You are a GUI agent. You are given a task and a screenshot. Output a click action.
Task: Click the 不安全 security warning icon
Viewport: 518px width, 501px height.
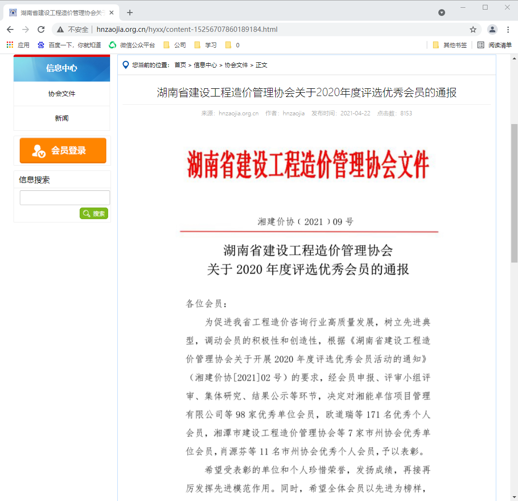pos(60,29)
